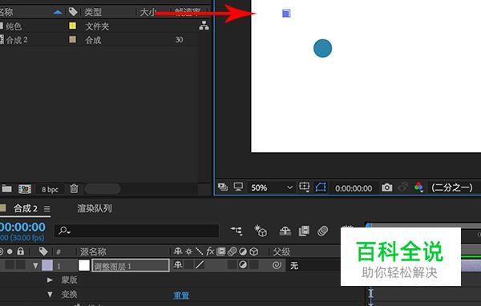
Task: Click the motion blur column header icon
Action: (x=232, y=252)
